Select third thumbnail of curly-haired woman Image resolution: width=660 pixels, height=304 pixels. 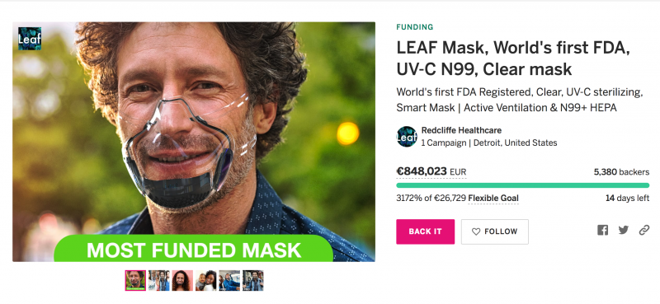pos(182,280)
